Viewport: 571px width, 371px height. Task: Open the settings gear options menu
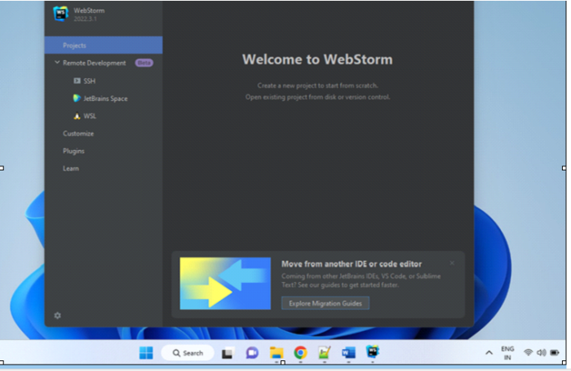pyautogui.click(x=58, y=316)
